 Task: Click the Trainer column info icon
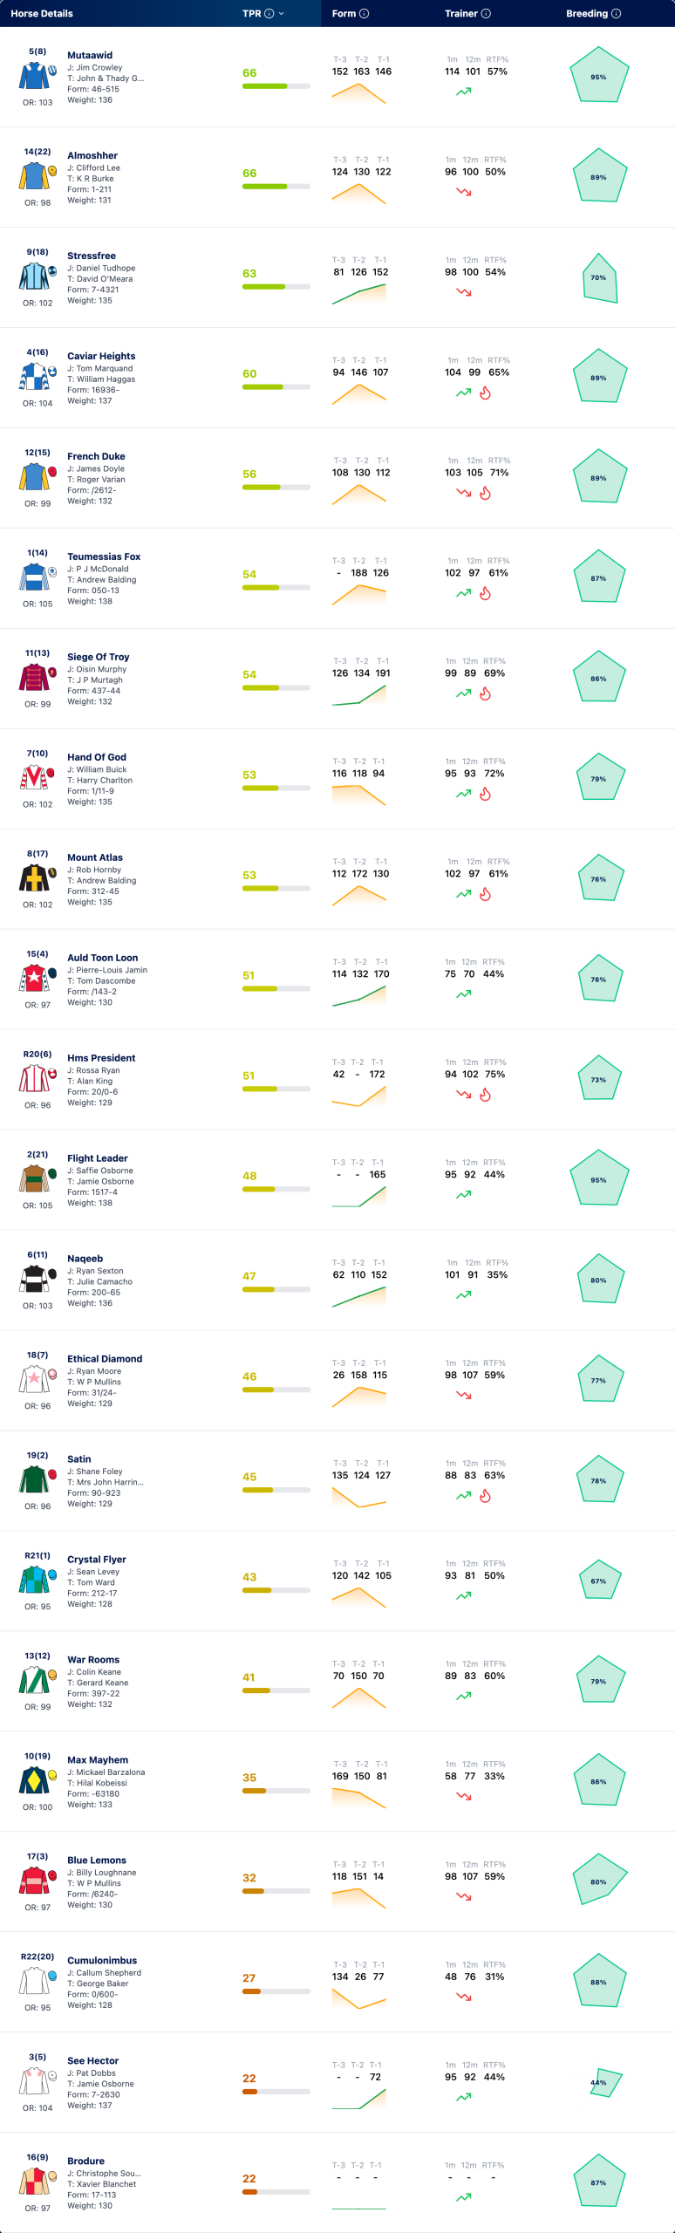click(486, 13)
